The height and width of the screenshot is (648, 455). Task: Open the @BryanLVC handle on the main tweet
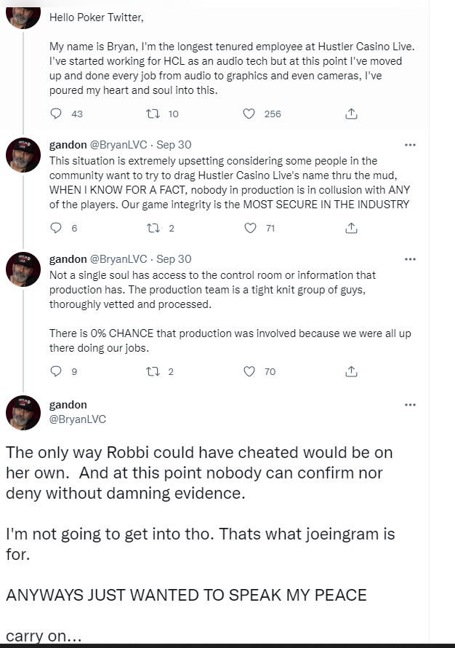(x=78, y=419)
